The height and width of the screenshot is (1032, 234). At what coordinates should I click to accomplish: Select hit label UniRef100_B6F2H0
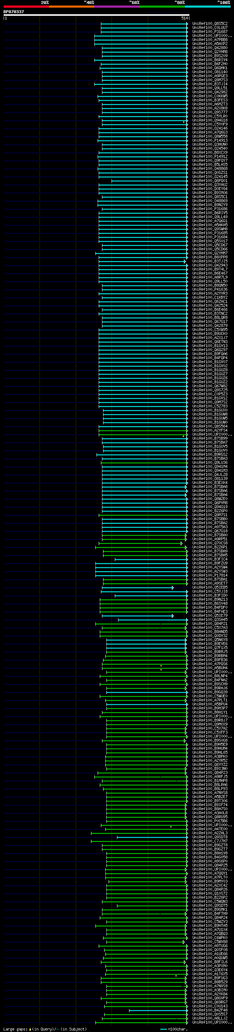pos(210,64)
